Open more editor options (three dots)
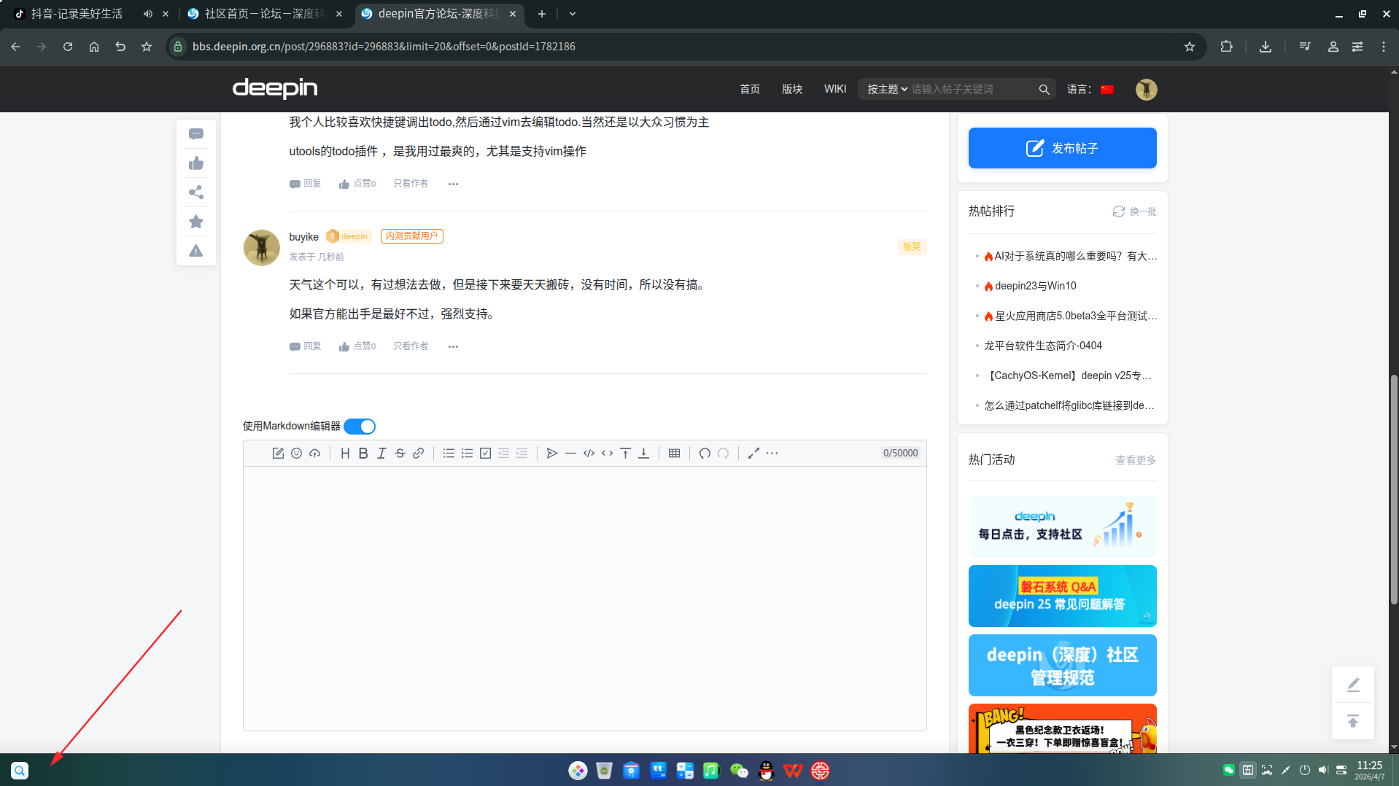 tap(772, 454)
